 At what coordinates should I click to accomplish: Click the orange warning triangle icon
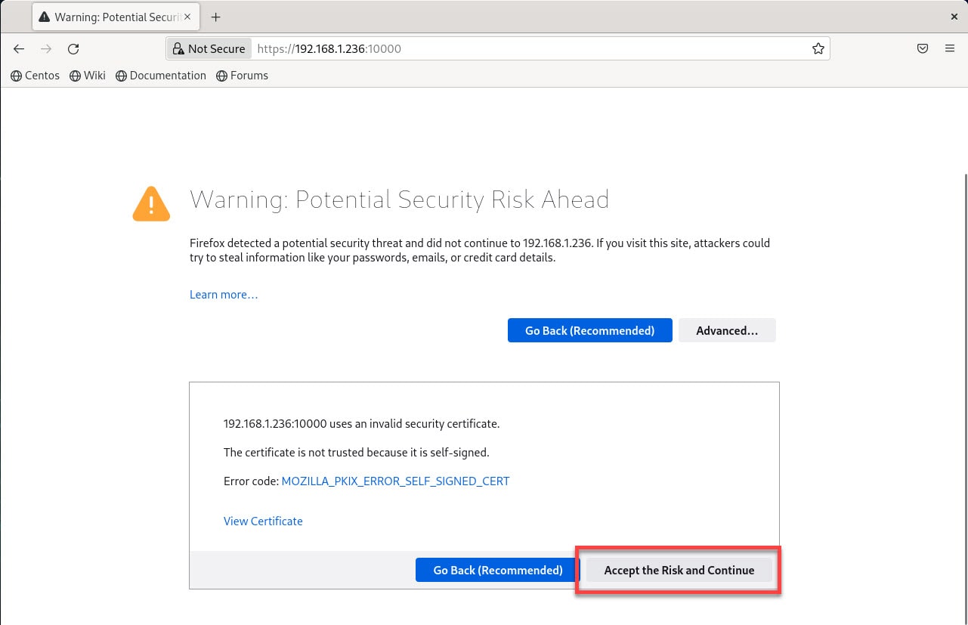151,203
